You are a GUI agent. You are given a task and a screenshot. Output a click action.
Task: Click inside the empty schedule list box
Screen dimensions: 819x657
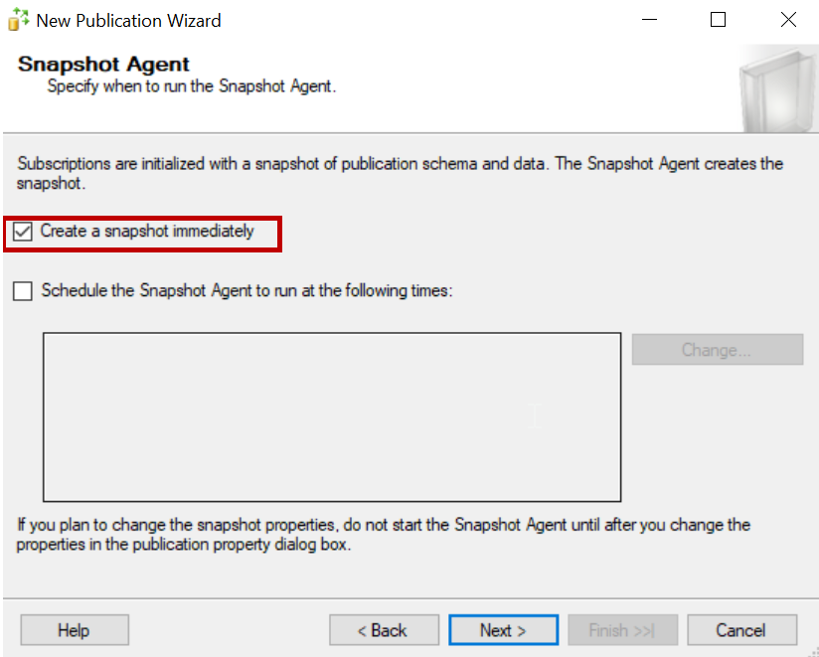point(332,417)
